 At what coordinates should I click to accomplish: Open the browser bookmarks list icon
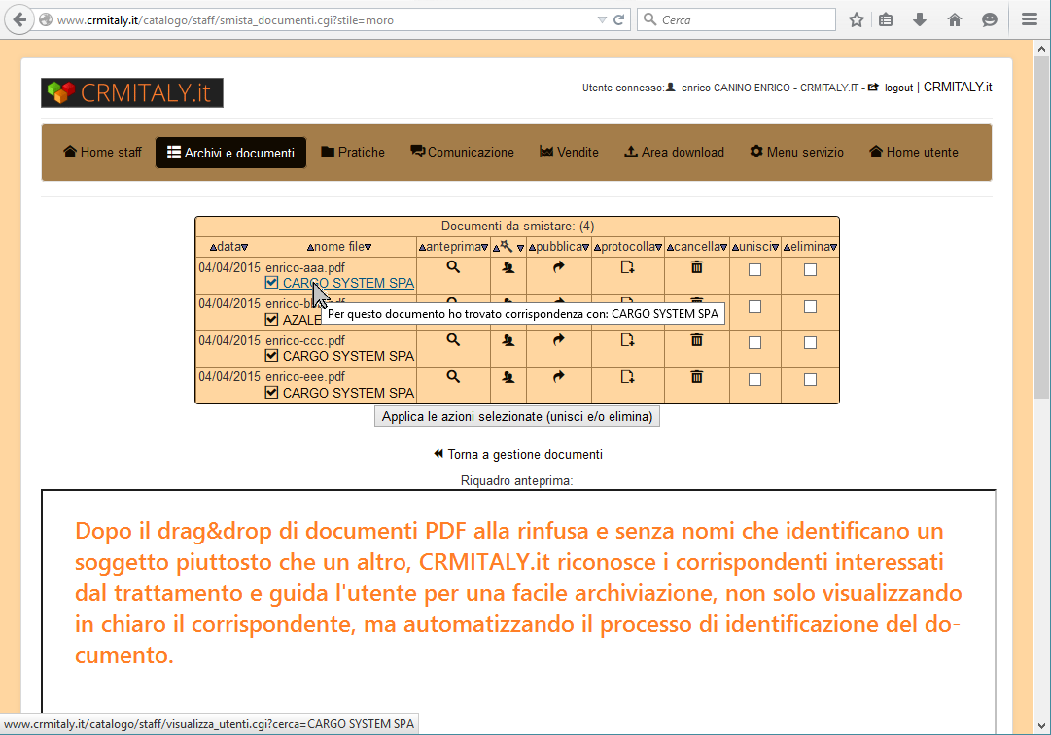886,20
